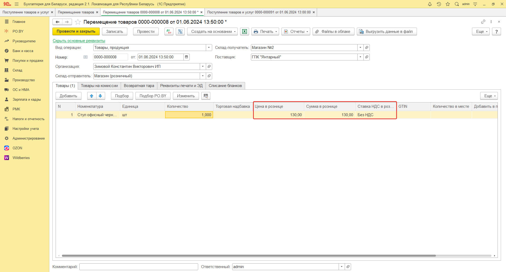Select Количество cell with 1,000

pos(189,115)
